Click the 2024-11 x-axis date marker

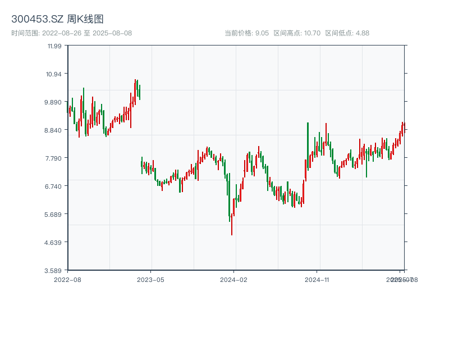tap(317, 279)
